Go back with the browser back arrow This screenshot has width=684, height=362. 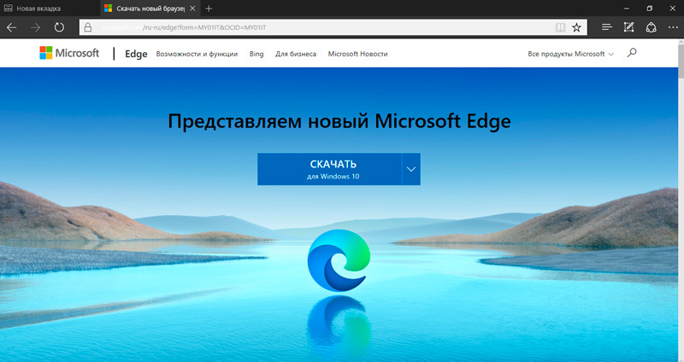click(12, 27)
